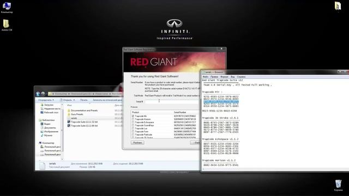The height and width of the screenshot is (196, 349).
Task: Click the Serial Number column header in Red Giant dialog
Action: (180, 113)
